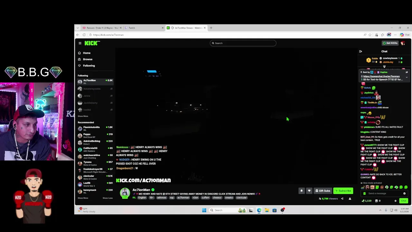The height and width of the screenshot is (232, 412).
Task: Click Show Less under Recommended list
Action: (108, 198)
